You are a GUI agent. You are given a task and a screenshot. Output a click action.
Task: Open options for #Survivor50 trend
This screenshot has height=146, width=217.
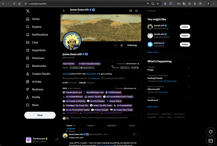(x=189, y=87)
